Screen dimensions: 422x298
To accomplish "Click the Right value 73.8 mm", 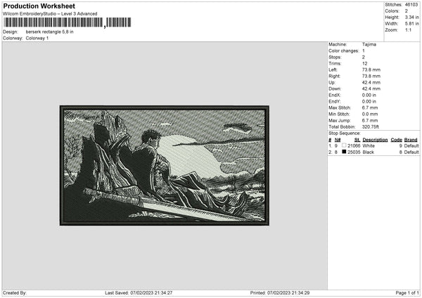I will point(371,77).
